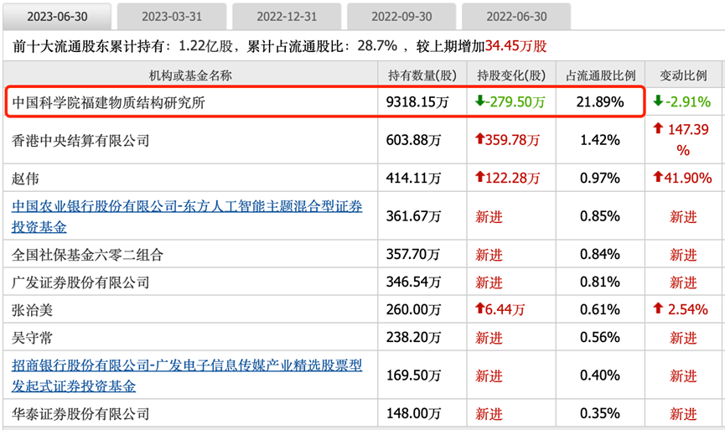Select 中国科学院福建物质结构研究所 row name
This screenshot has width=725, height=430.
click(x=108, y=102)
